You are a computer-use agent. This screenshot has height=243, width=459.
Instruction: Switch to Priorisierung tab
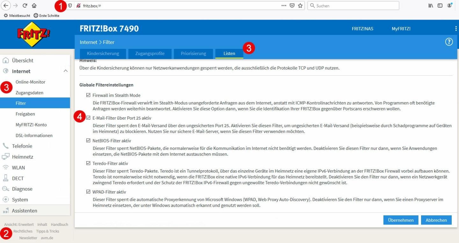(x=193, y=53)
